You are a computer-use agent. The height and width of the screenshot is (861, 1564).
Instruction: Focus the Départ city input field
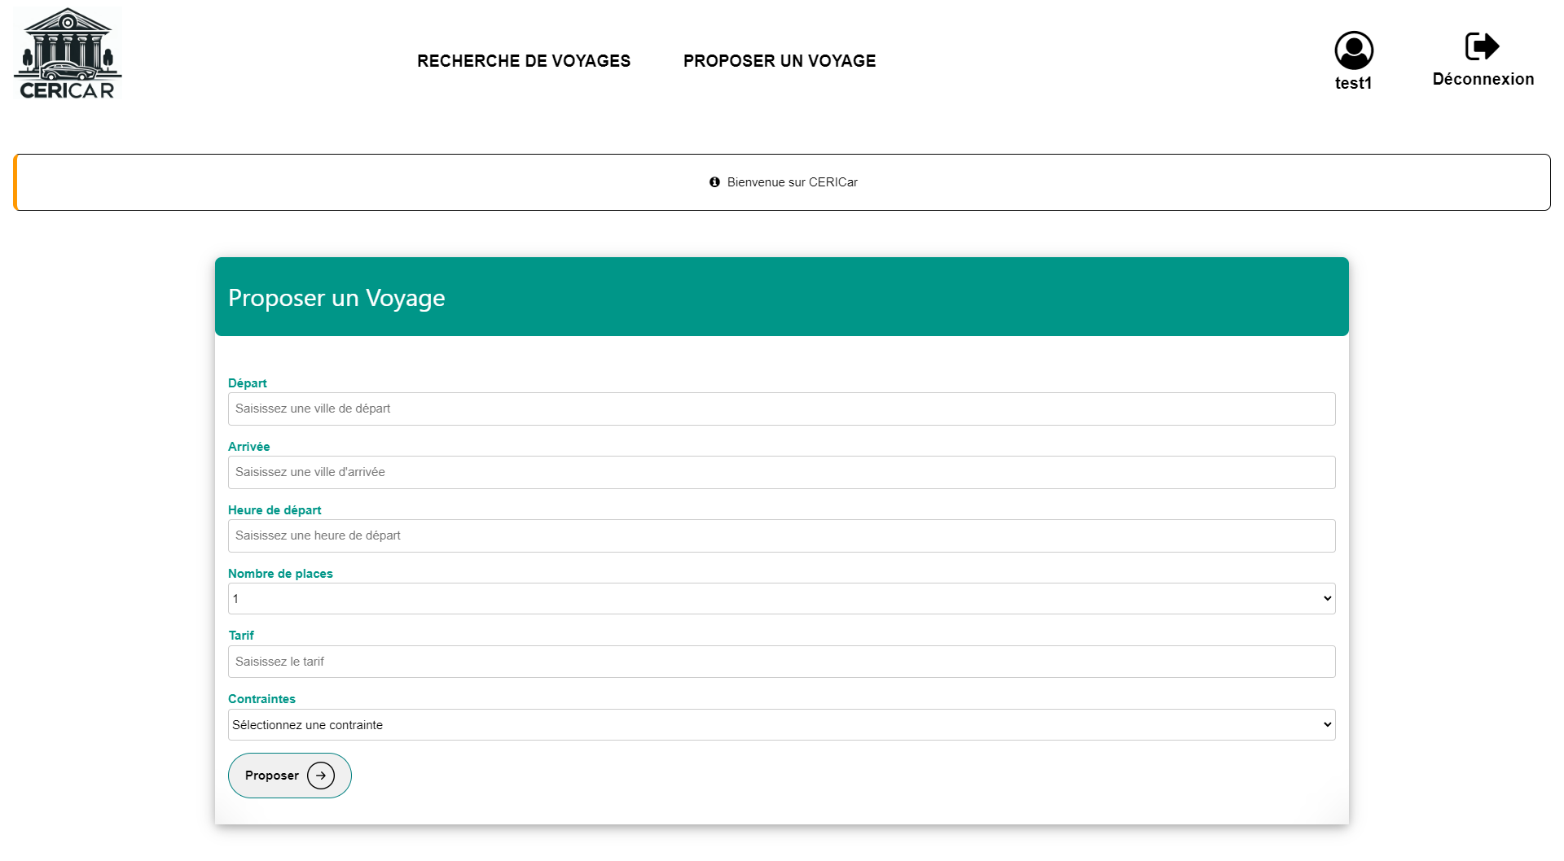(x=782, y=409)
